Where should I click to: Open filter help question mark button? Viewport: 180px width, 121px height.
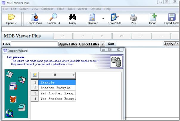[x=103, y=44]
